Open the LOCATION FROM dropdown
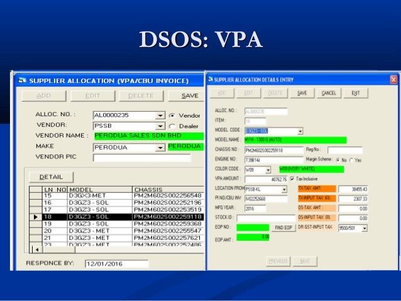401x301 pixels. [284, 190]
